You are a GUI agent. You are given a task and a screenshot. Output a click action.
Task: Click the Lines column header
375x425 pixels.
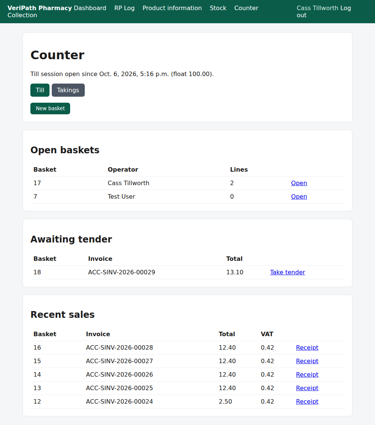pos(239,170)
